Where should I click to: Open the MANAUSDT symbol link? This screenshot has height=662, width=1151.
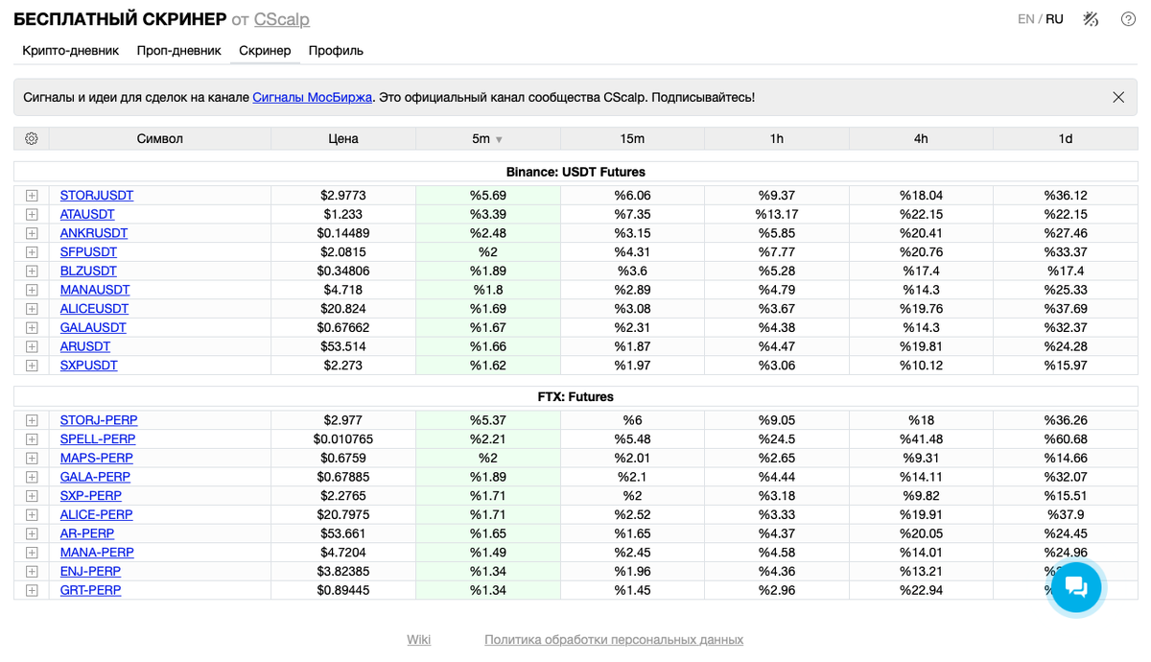tap(95, 290)
